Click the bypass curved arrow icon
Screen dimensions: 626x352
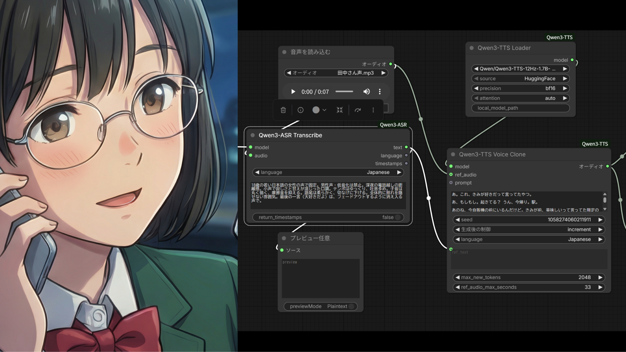coord(358,110)
